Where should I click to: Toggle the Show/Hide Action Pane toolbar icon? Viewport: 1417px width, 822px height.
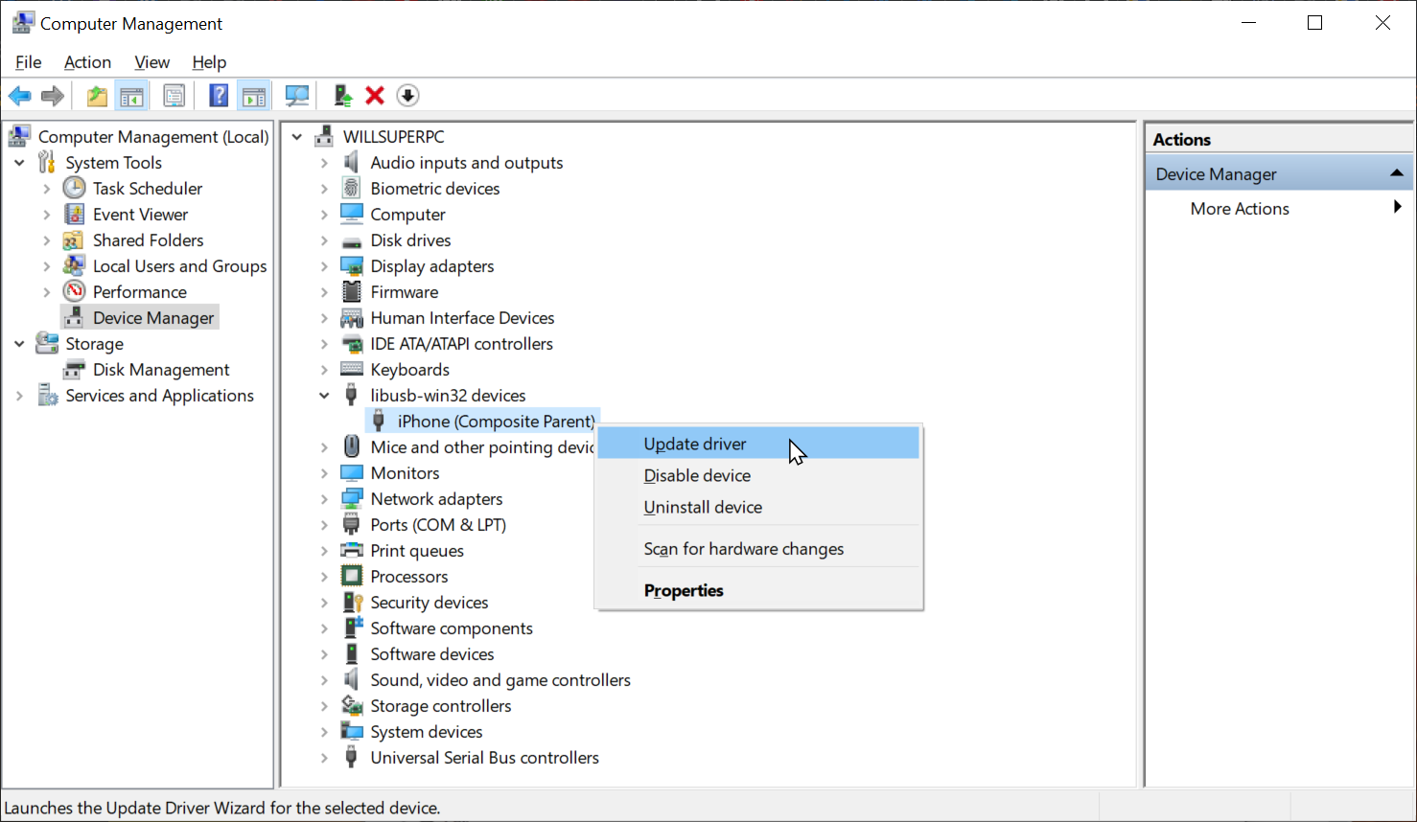coord(254,96)
